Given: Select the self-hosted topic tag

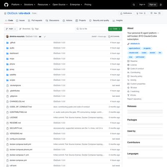Looking at the screenshot, I should coord(140,57).
